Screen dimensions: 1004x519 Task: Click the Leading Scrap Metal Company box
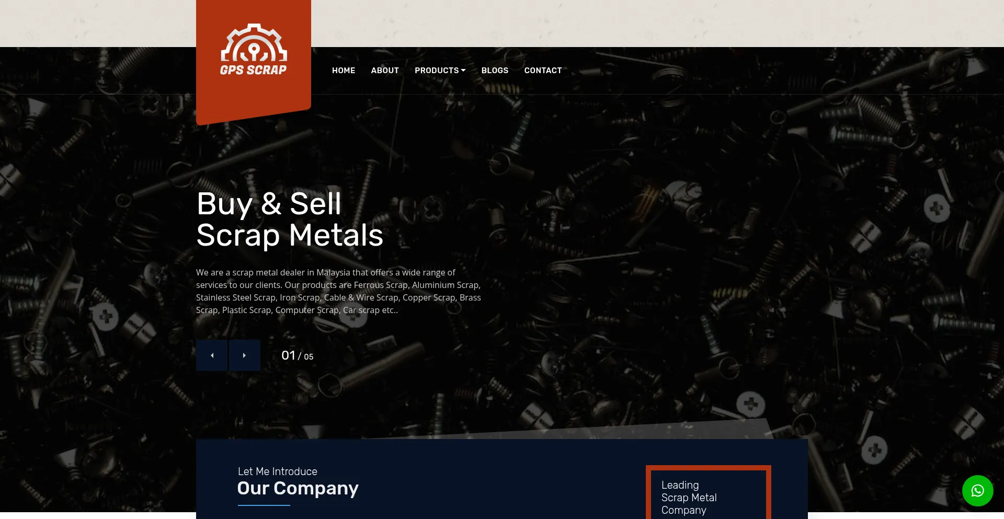click(709, 492)
